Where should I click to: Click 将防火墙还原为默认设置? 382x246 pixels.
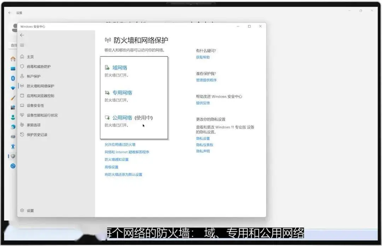(123, 174)
